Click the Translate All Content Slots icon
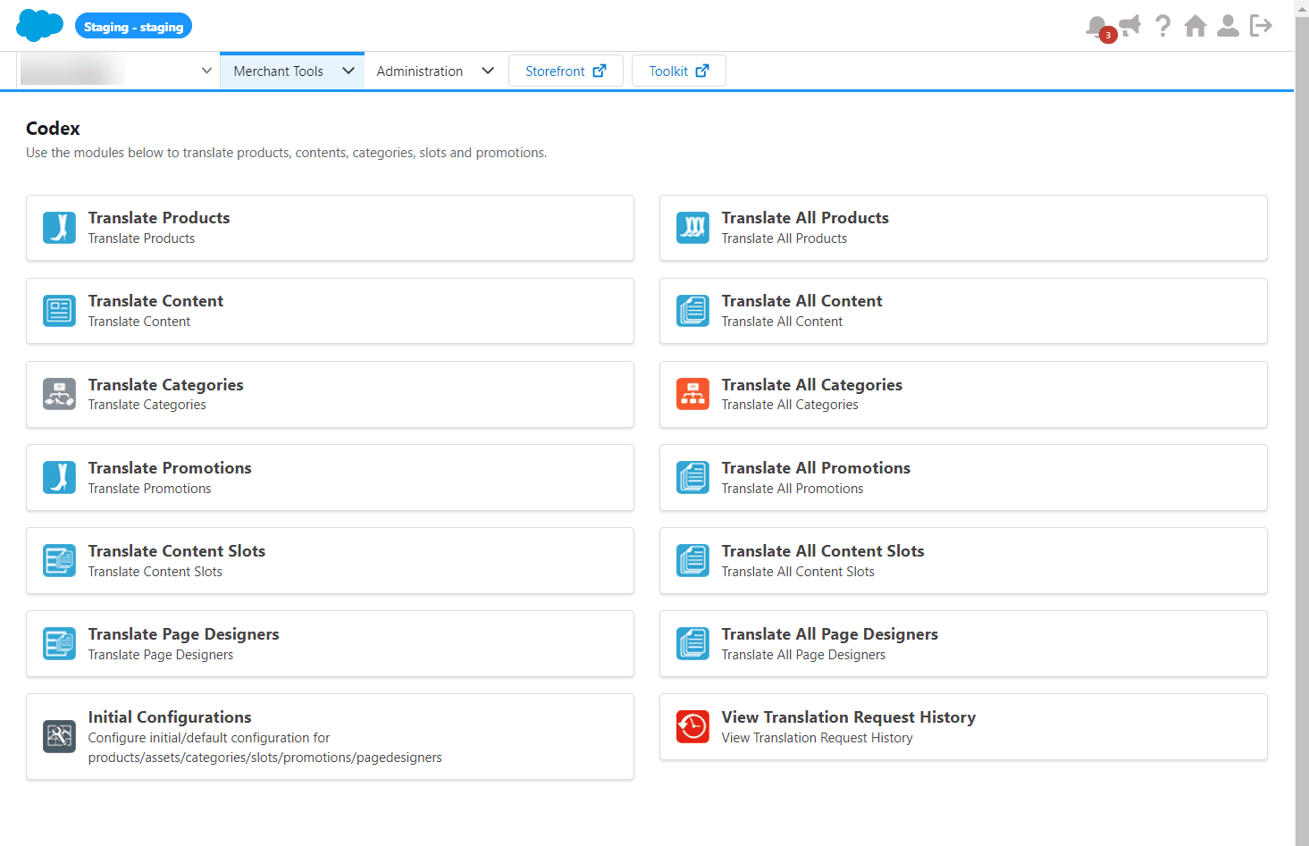The image size is (1309, 846). pos(692,560)
